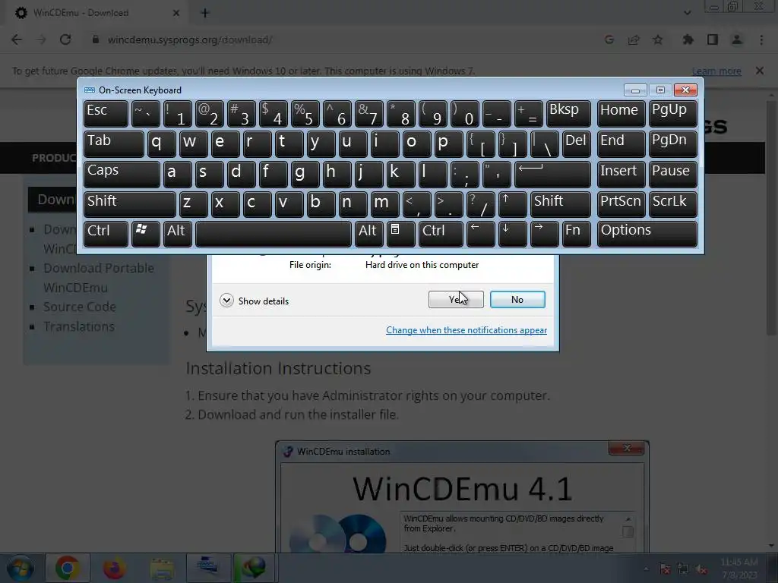Click the backslash key
Viewport: 778px width, 583px height.
pos(544,143)
